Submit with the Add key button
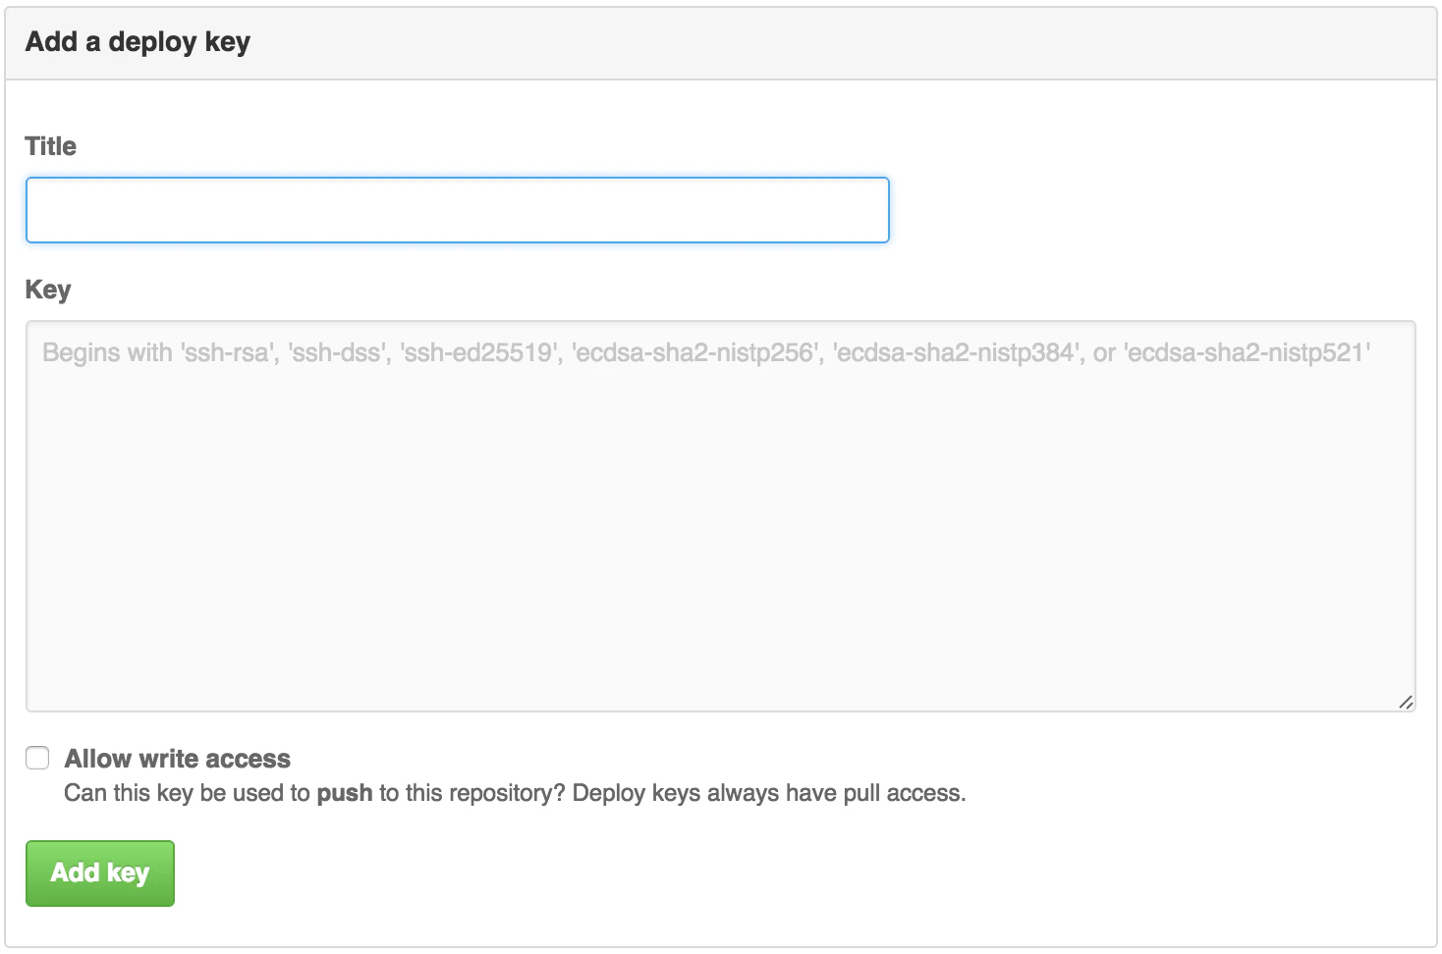 pyautogui.click(x=100, y=874)
